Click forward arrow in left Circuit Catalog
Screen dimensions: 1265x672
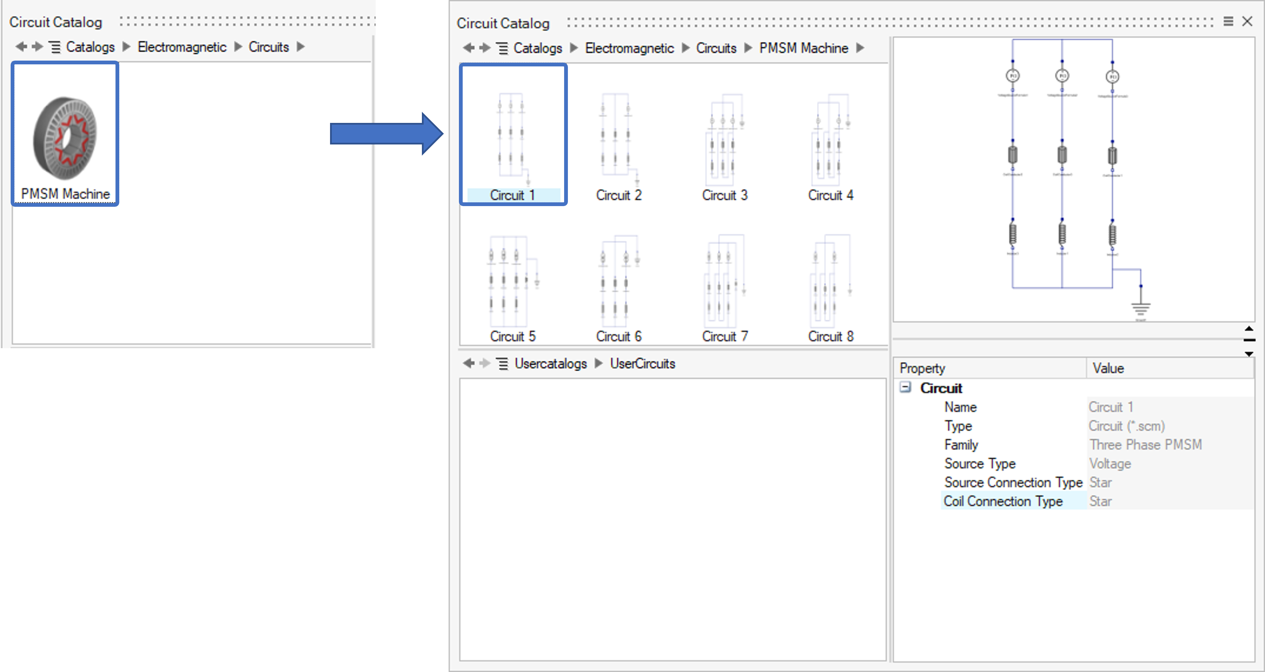pyautogui.click(x=37, y=47)
